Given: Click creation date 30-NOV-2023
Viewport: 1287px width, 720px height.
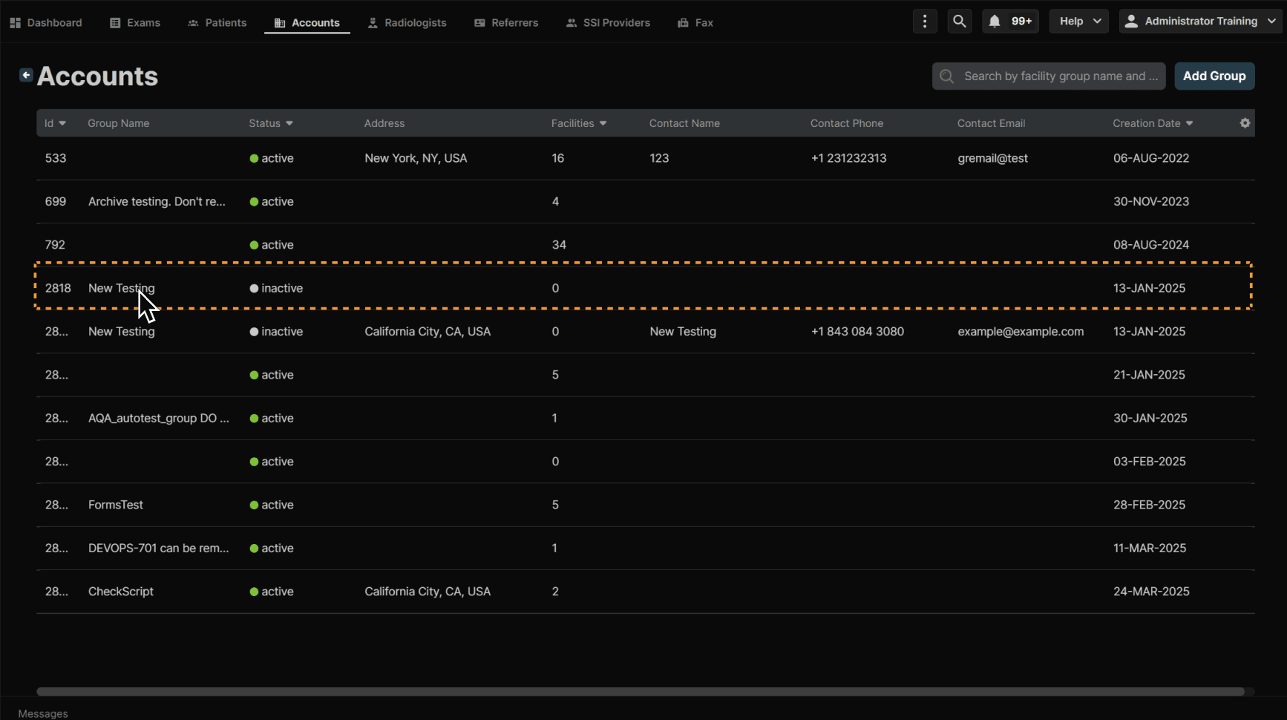Looking at the screenshot, I should coord(1151,201).
